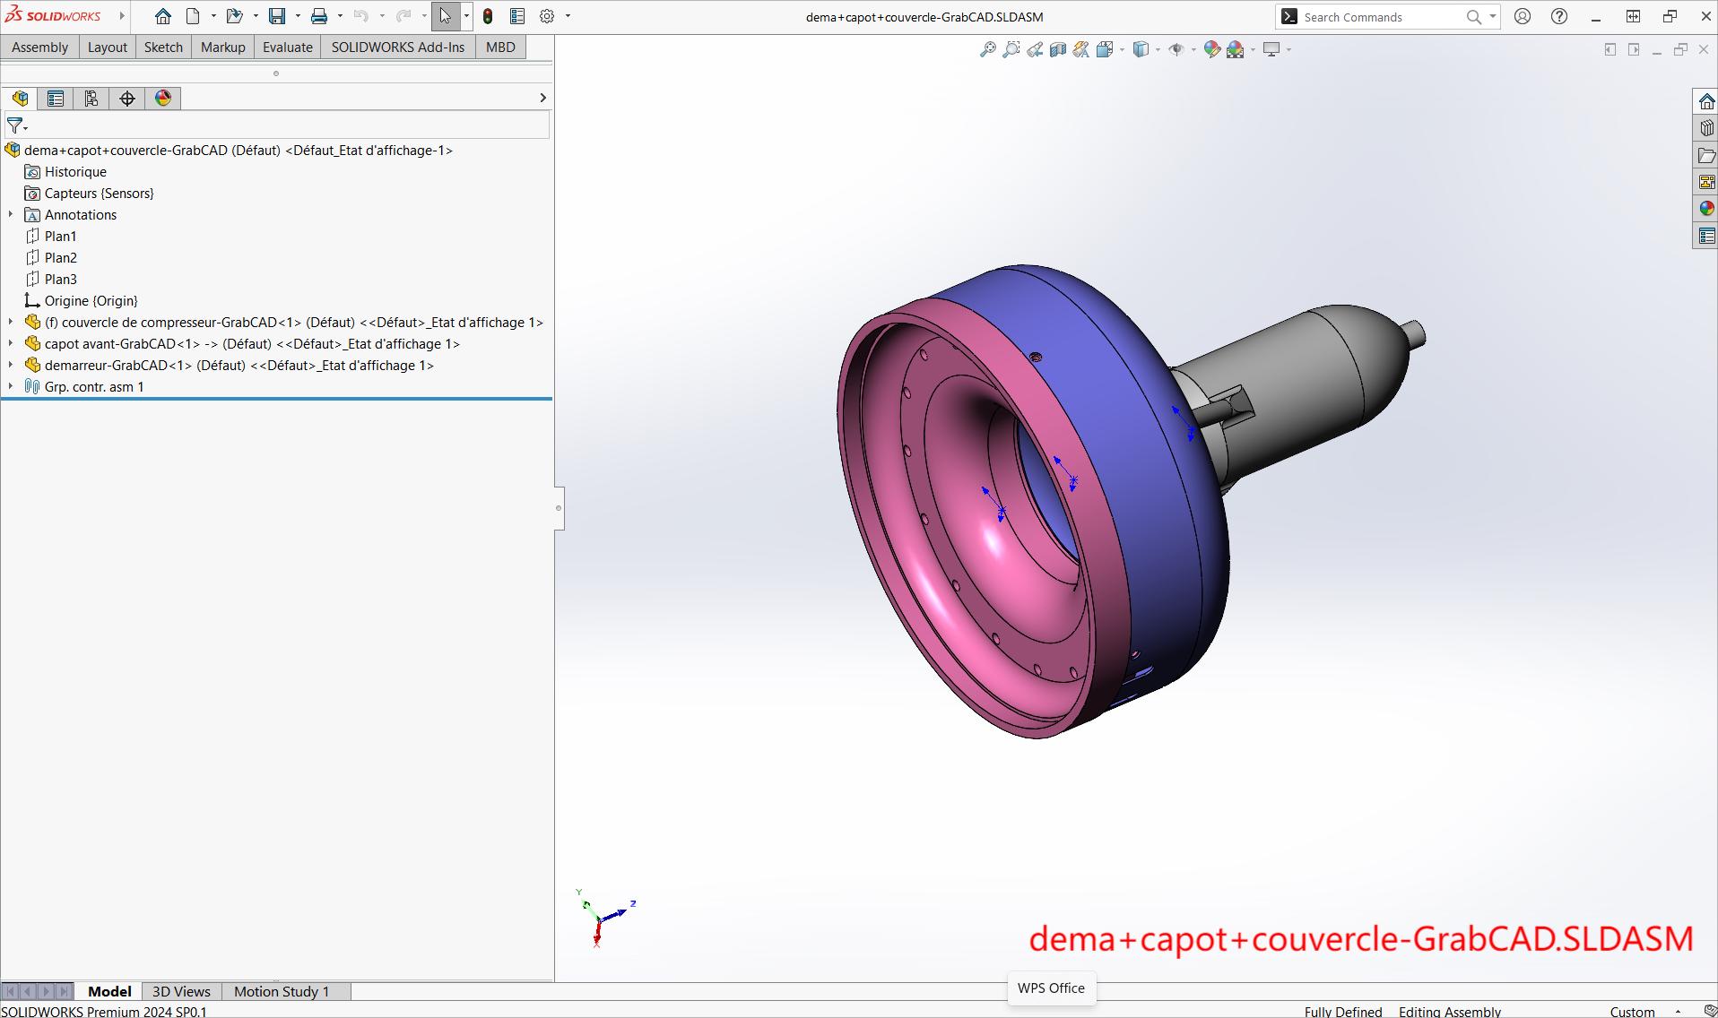Open the DisplayManager tab icon
Image resolution: width=1718 pixels, height=1018 pixels.
pos(163,99)
